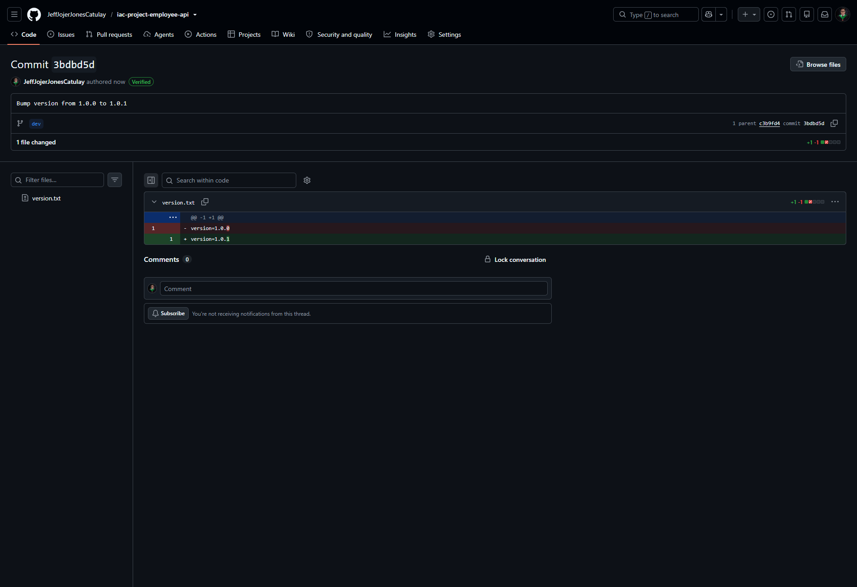857x587 pixels.
Task: Switch to the Issues tab
Action: [x=61, y=35]
